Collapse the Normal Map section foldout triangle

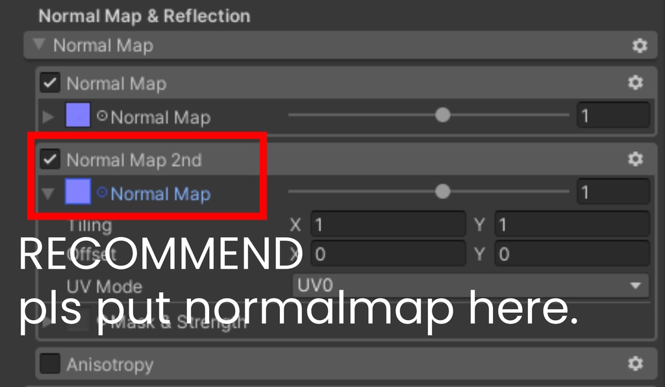[39, 44]
